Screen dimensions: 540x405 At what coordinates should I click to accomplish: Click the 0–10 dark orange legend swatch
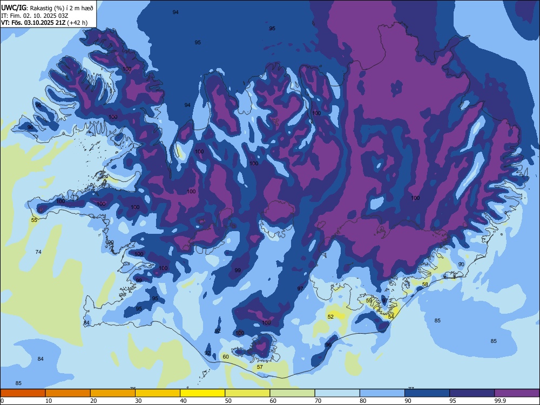pyautogui.click(x=23, y=393)
